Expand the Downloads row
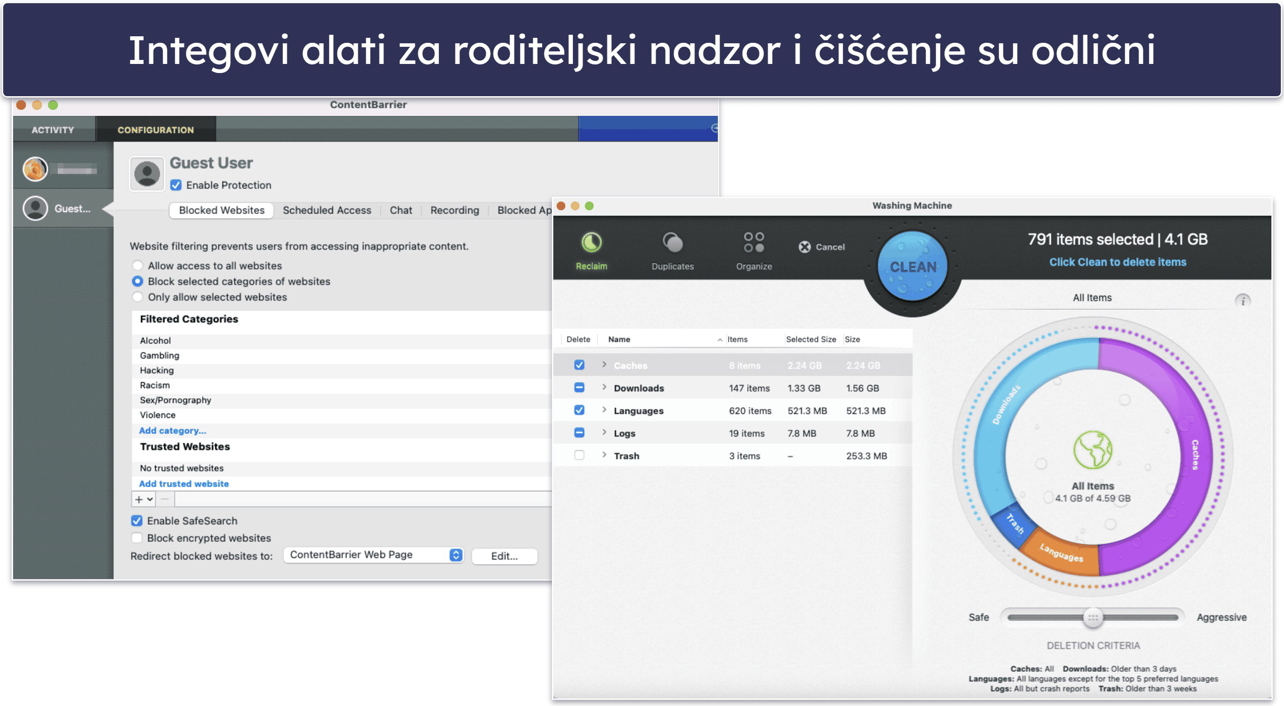1284x706 pixels. point(604,387)
